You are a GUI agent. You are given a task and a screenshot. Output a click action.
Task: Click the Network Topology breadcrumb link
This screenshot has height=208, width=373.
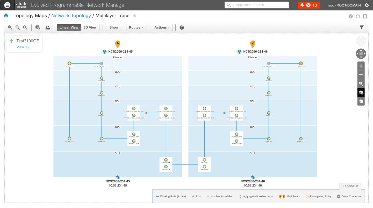(71, 16)
